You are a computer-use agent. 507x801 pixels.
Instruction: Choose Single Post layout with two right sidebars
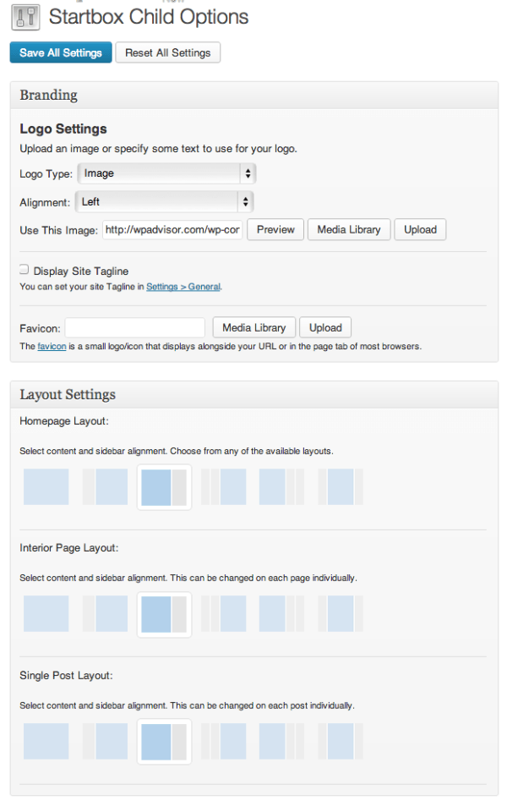281,741
